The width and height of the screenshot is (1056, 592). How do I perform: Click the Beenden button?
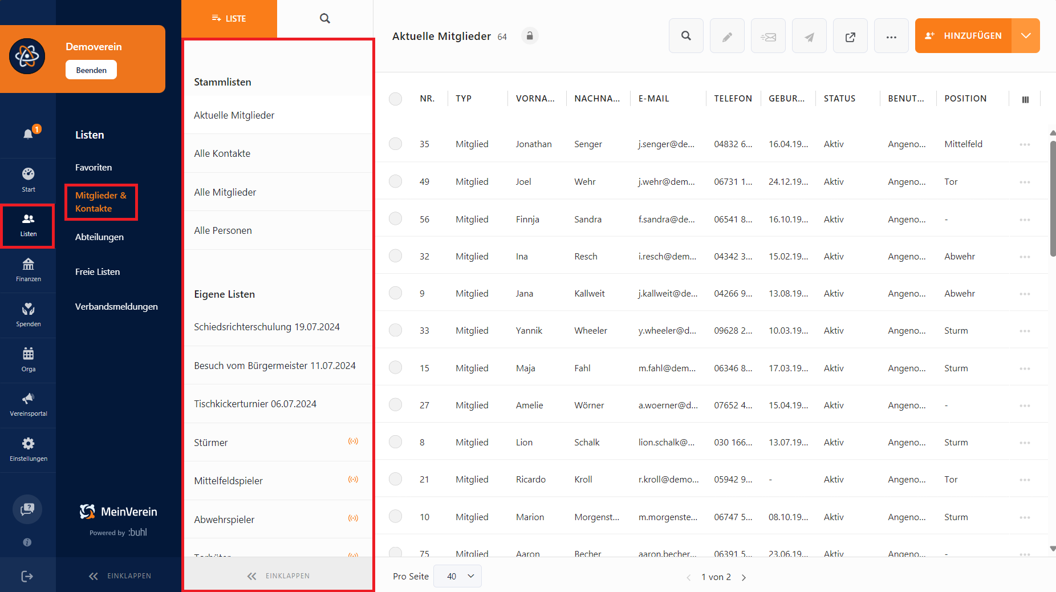click(x=91, y=70)
